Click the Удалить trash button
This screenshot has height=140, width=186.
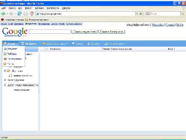(94, 44)
